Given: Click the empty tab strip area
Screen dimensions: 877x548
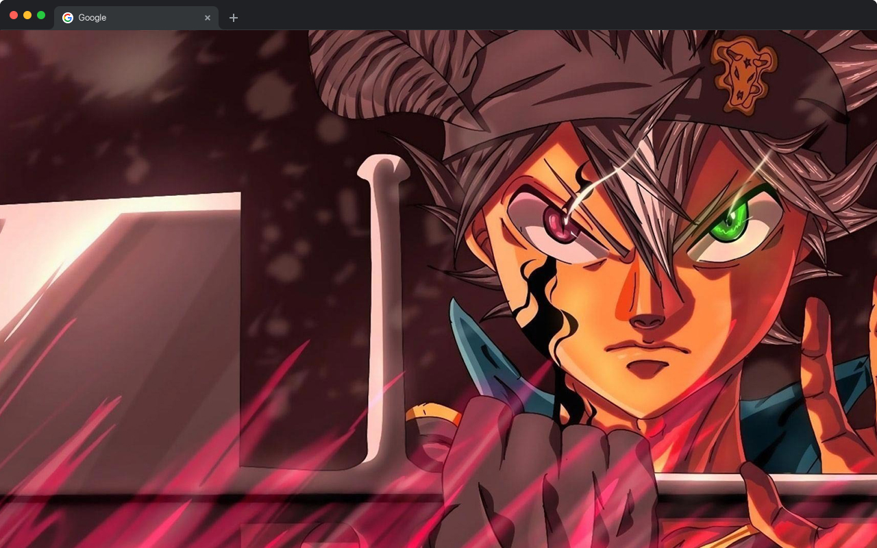Looking at the screenshot, I should pos(548,15).
